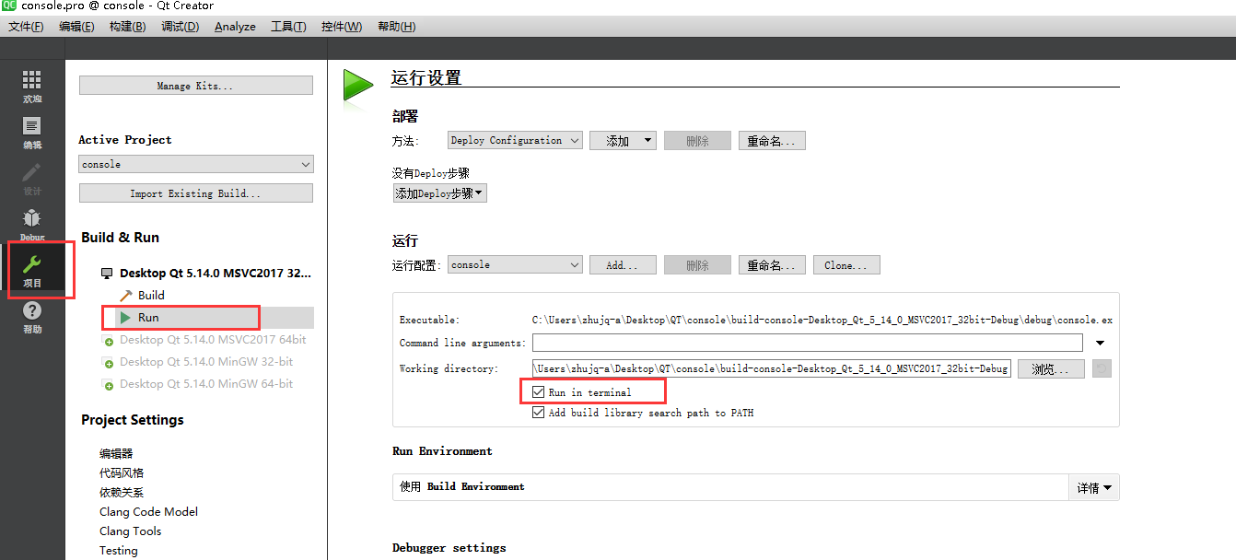Open the 详情 details expander for Run Environment
The width and height of the screenshot is (1236, 560).
[x=1093, y=487]
